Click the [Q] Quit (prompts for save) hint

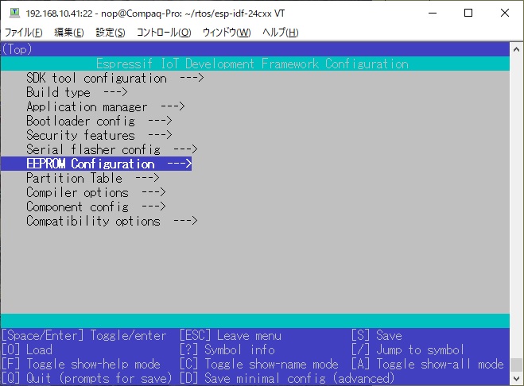click(87, 379)
